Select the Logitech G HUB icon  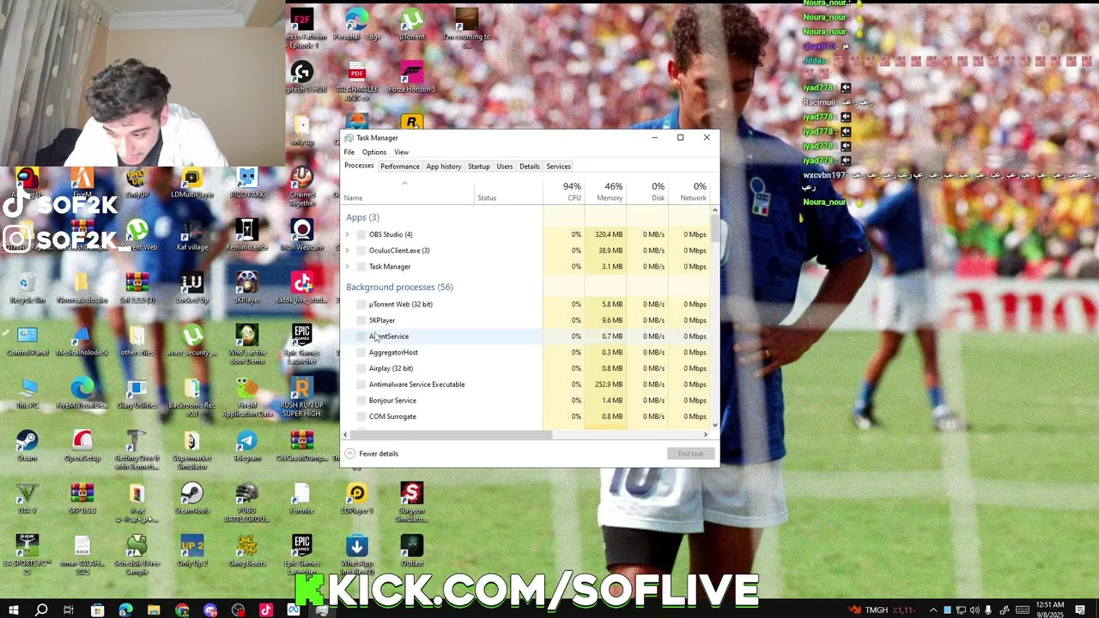(x=301, y=77)
